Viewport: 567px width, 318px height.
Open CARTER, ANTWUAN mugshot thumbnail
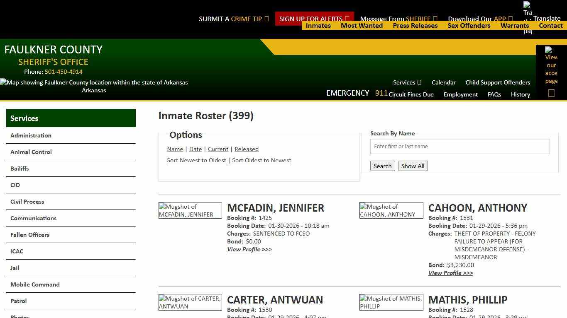click(190, 302)
